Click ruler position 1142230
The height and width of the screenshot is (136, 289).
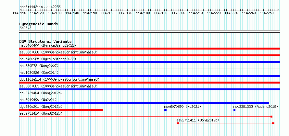tap(231, 13)
